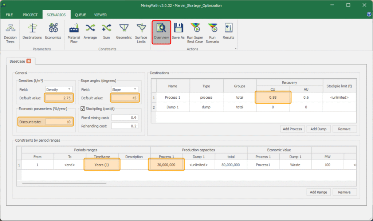Click the Add Process button

(x=292, y=129)
